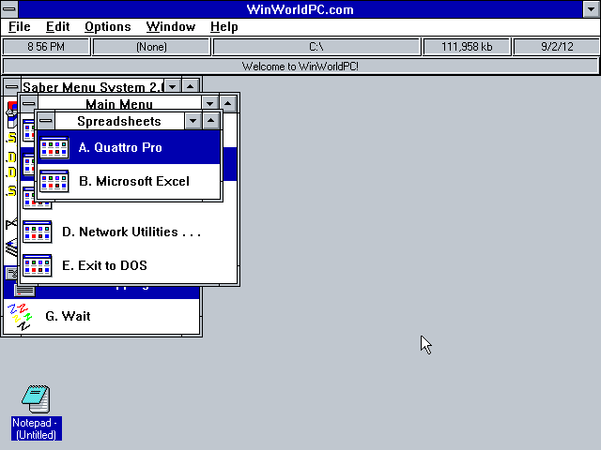The height and width of the screenshot is (450, 601).
Task: Choose E. Exit to DOS item
Action: pos(129,265)
